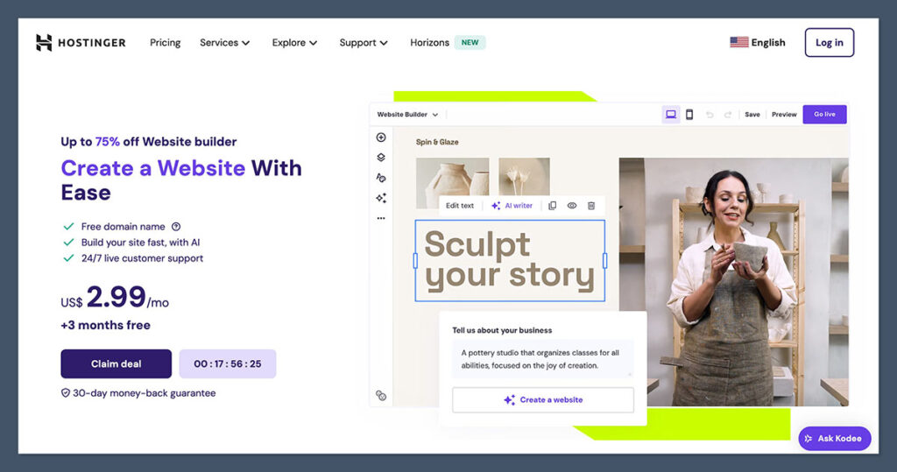Viewport: 897px width, 472px height.
Task: Switch to desktop view in builder toolbar
Action: 671,115
